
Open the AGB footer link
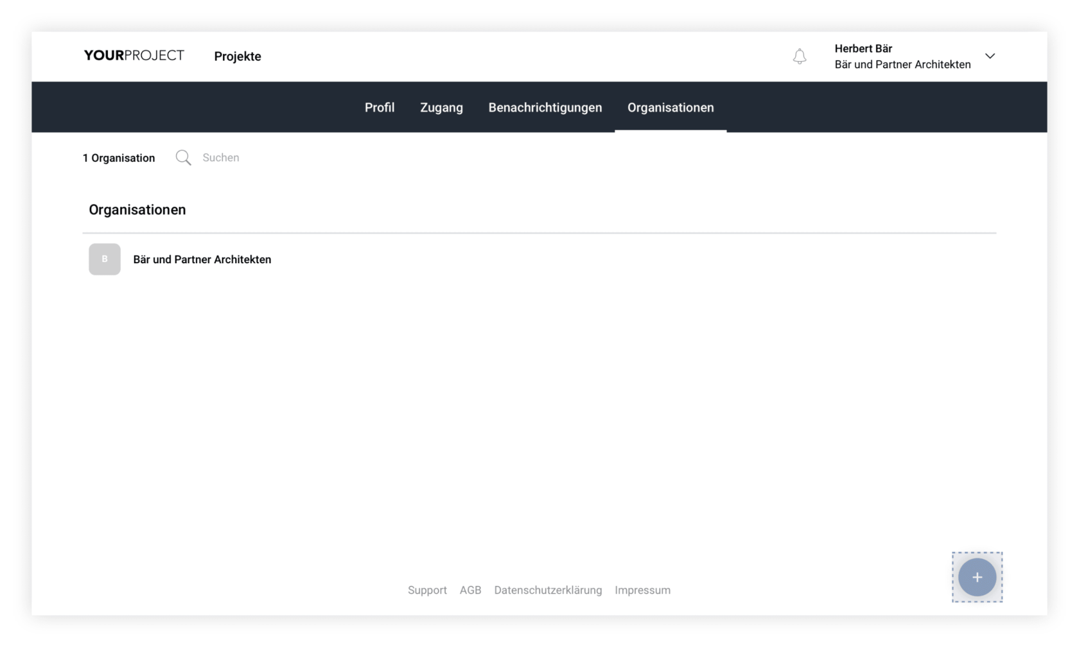coord(470,590)
